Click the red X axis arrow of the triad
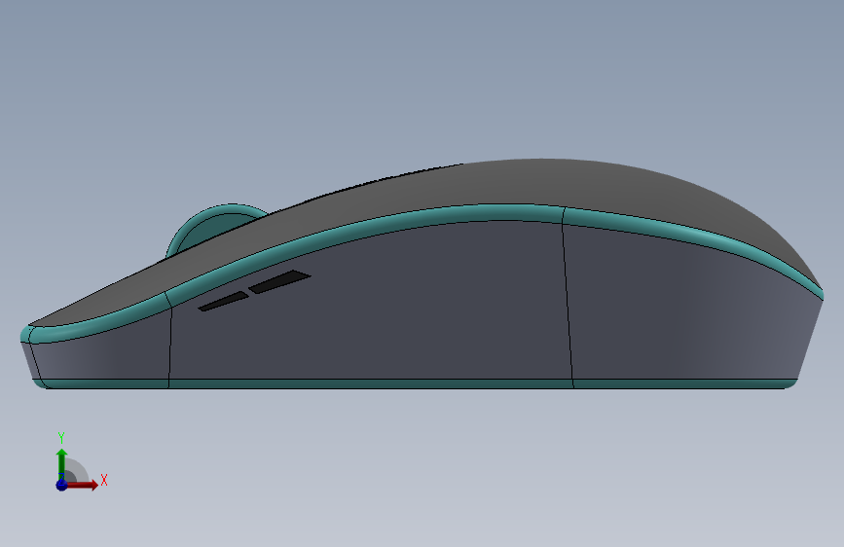This screenshot has width=844, height=547. 82,485
